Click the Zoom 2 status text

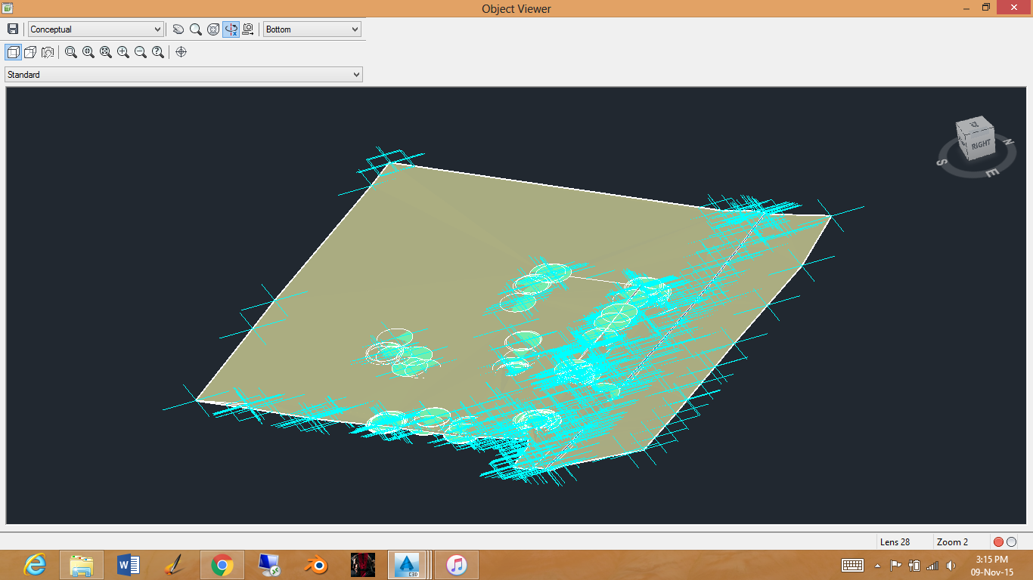click(x=952, y=542)
